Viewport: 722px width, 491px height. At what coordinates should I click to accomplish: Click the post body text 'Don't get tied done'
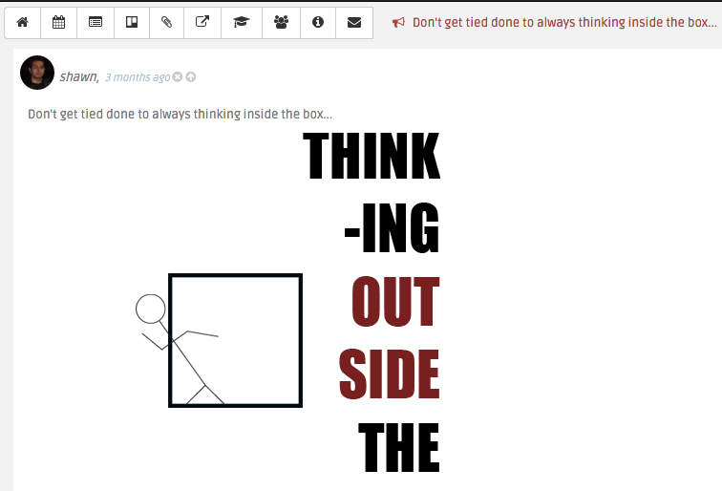(180, 114)
